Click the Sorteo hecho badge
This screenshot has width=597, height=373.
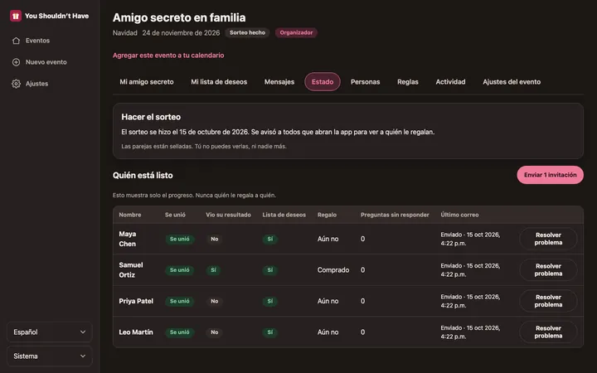247,32
